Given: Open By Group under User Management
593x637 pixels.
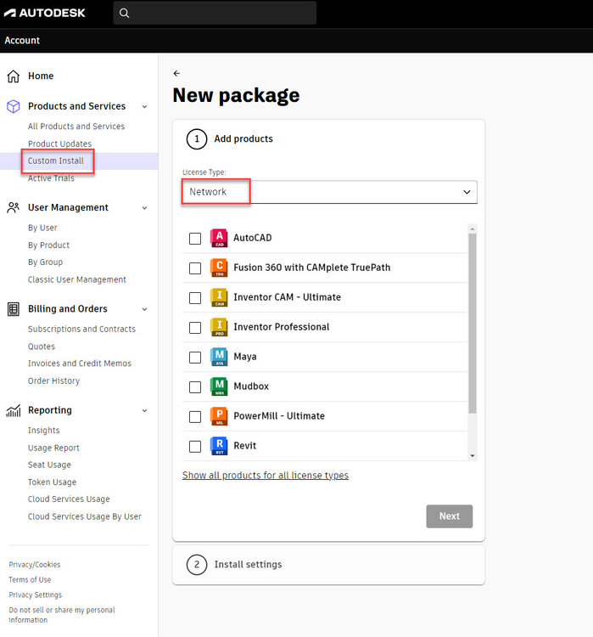Looking at the screenshot, I should 46,262.
